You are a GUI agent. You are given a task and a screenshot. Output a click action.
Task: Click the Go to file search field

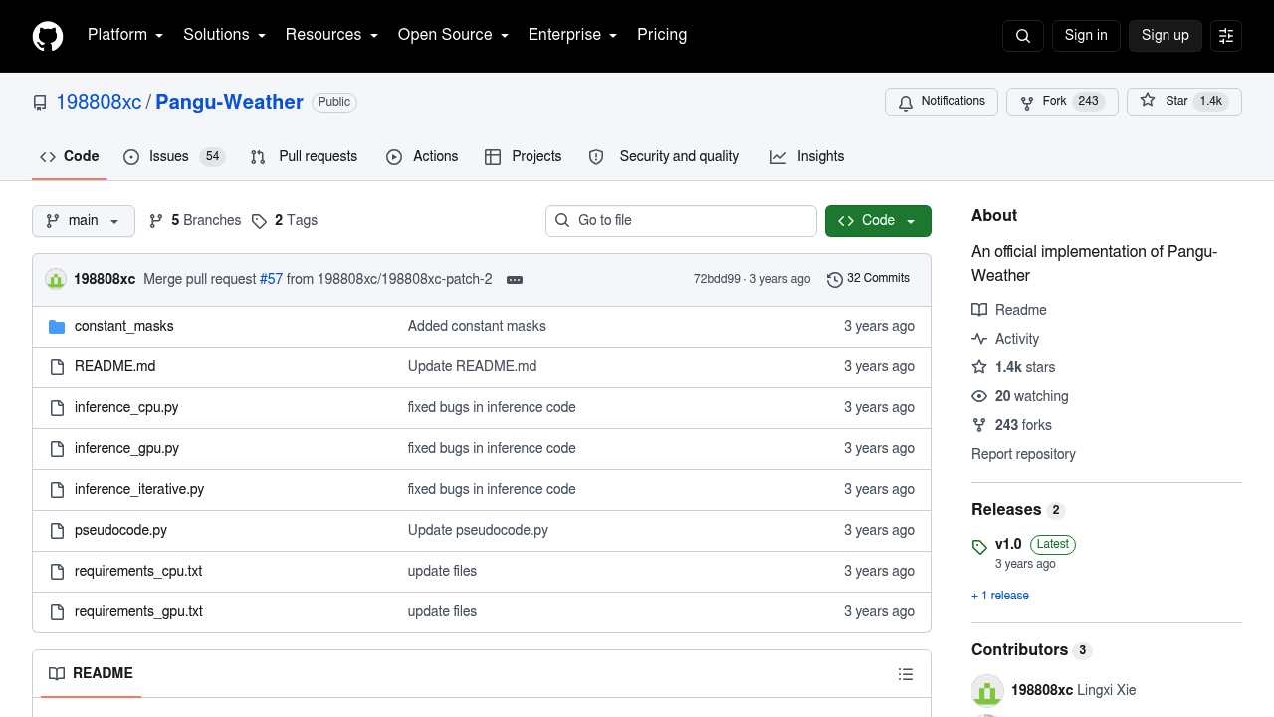(681, 221)
